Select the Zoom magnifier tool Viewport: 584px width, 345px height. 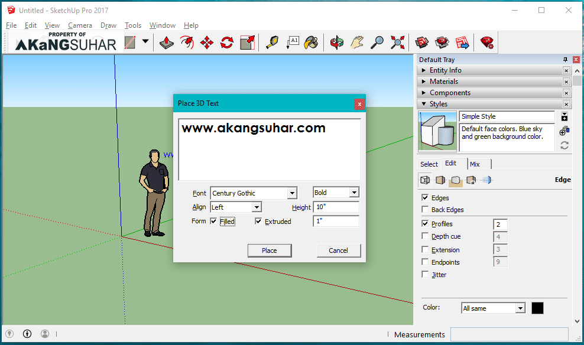point(377,43)
